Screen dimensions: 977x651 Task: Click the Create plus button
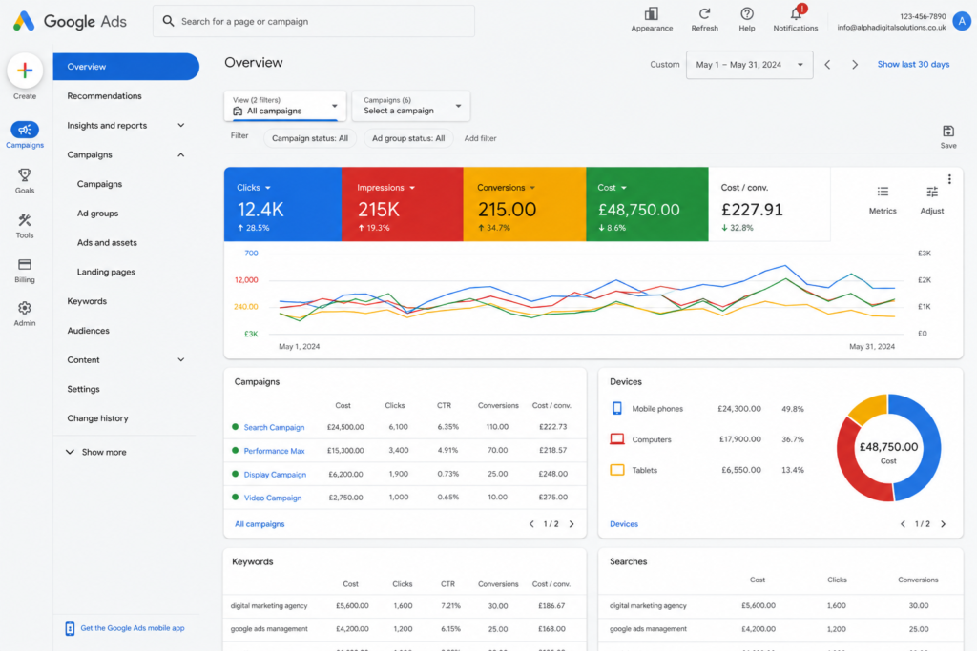pos(25,71)
